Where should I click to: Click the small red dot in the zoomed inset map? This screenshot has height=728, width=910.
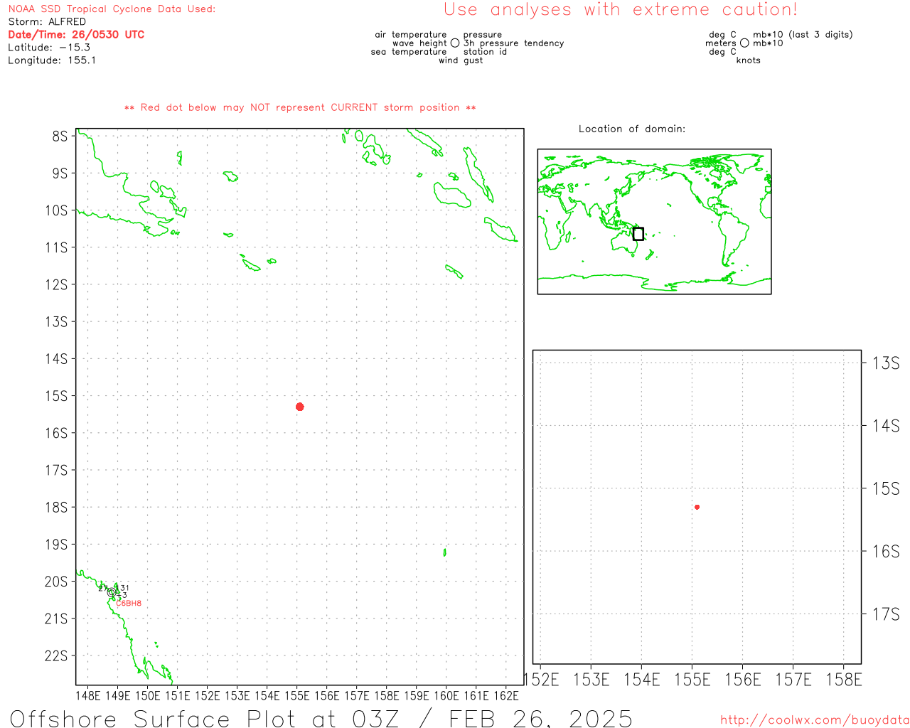coord(697,507)
